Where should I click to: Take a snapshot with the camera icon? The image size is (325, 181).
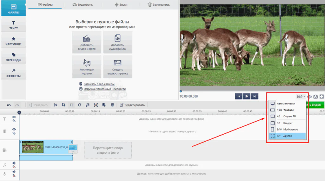coord(315,97)
